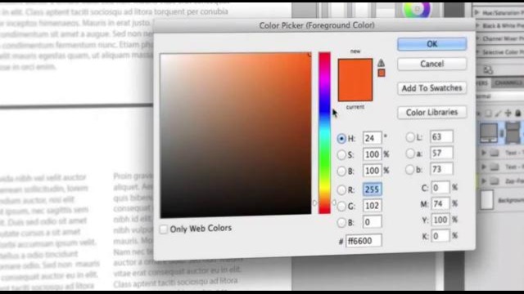Expand Selective Color Presets list
This screenshot has height=294, width=524.
[477, 52]
